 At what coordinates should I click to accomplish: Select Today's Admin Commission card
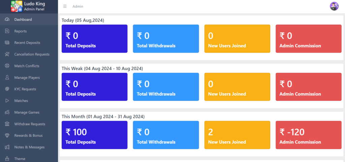pos(309,38)
